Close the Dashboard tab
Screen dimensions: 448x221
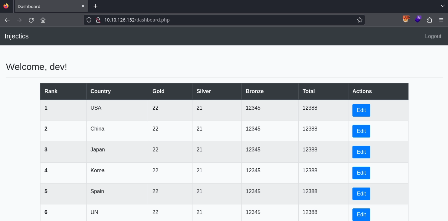coord(83,6)
